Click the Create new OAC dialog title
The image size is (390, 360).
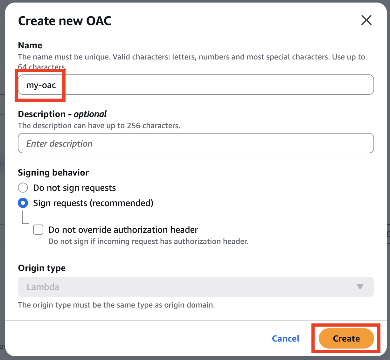coord(65,21)
